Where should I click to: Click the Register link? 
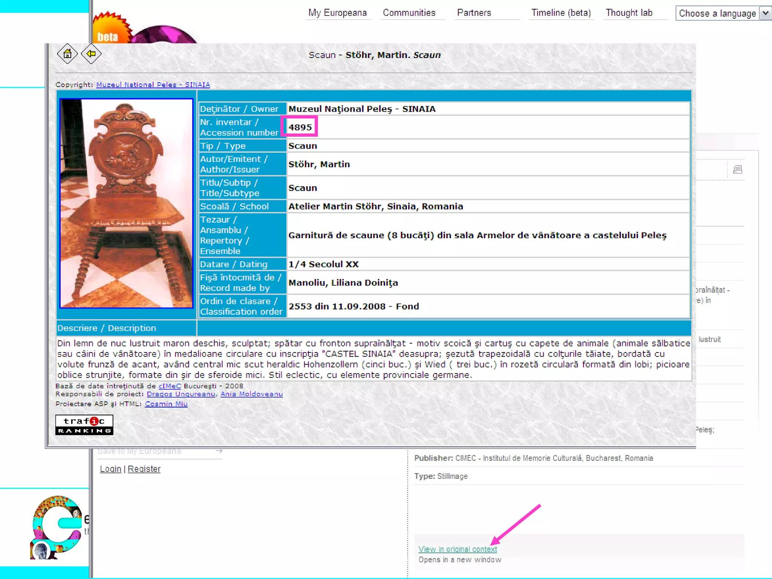pos(144,469)
